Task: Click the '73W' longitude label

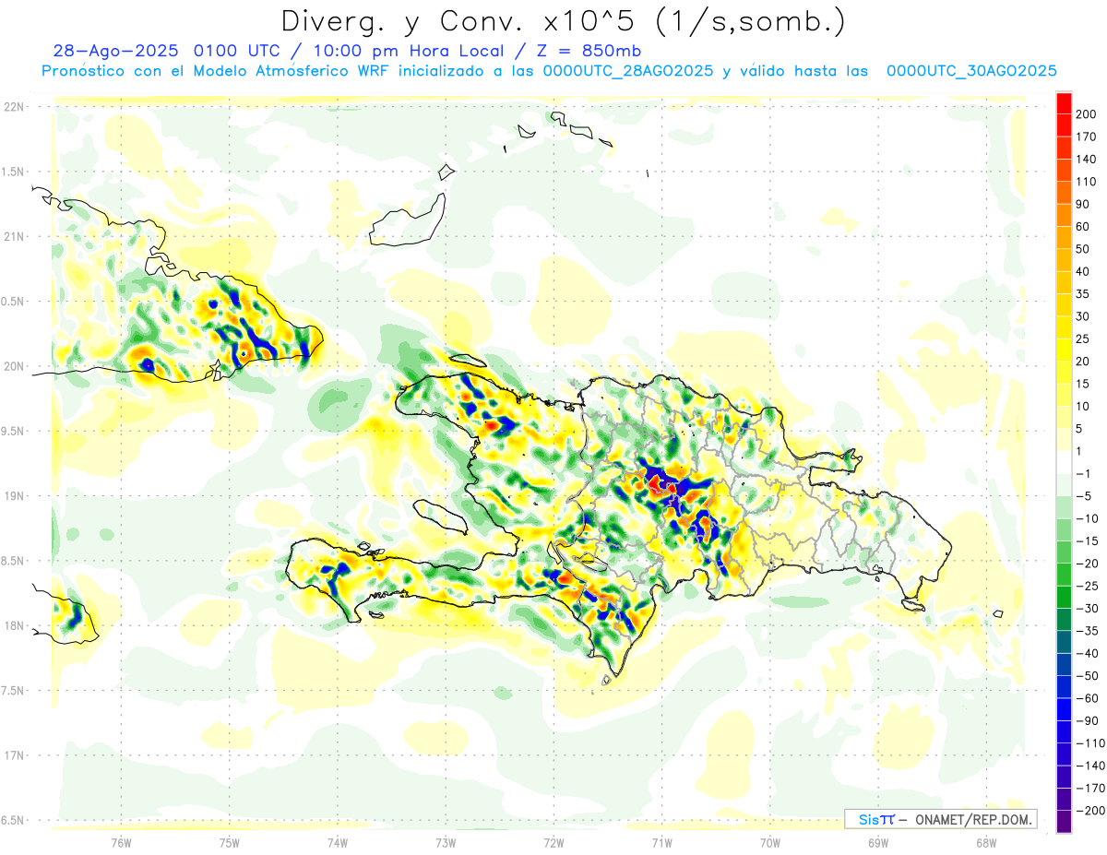Action: (446, 843)
